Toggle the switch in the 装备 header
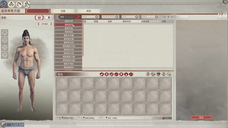The width and height of the screenshot is (228, 128). pos(48,18)
